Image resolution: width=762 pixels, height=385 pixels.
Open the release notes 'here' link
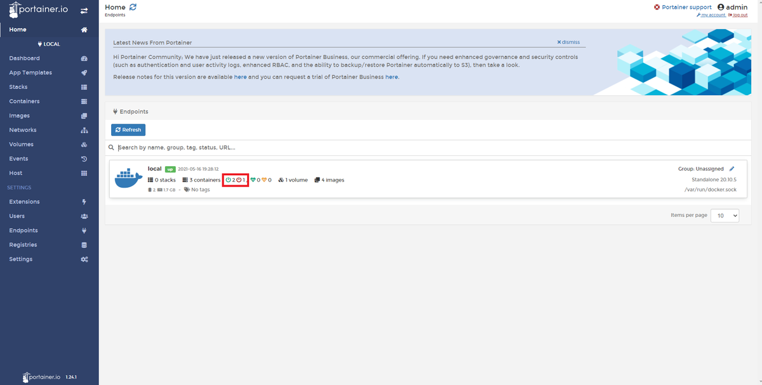click(241, 77)
